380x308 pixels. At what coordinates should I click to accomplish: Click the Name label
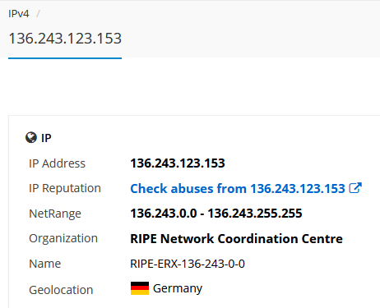[x=45, y=264]
